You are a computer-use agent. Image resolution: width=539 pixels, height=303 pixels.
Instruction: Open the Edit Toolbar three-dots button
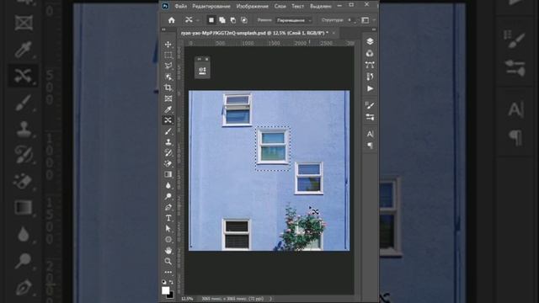(168, 272)
